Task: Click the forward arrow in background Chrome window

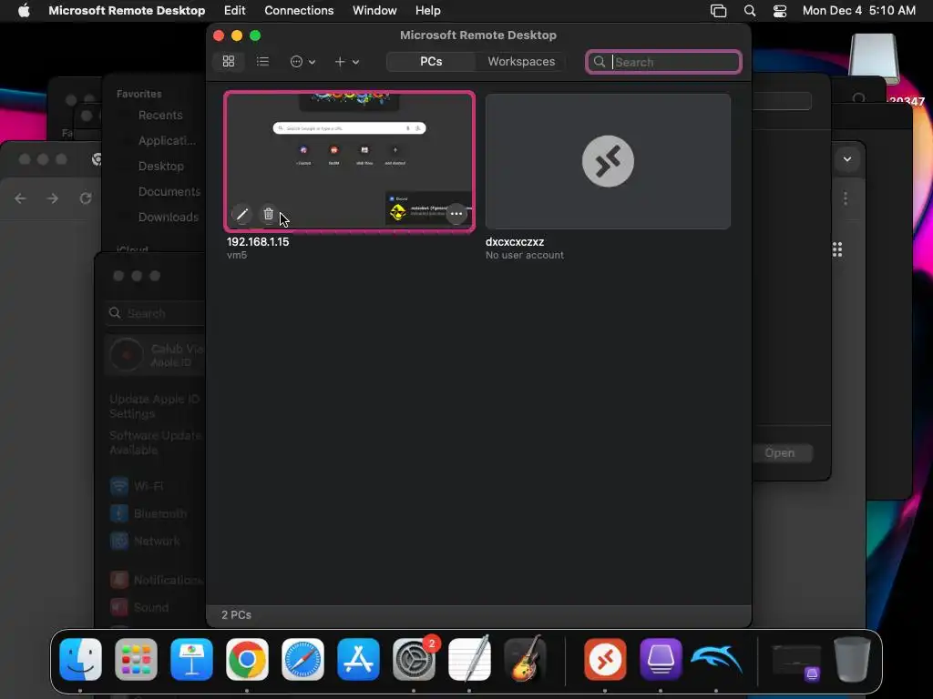Action: tap(52, 198)
